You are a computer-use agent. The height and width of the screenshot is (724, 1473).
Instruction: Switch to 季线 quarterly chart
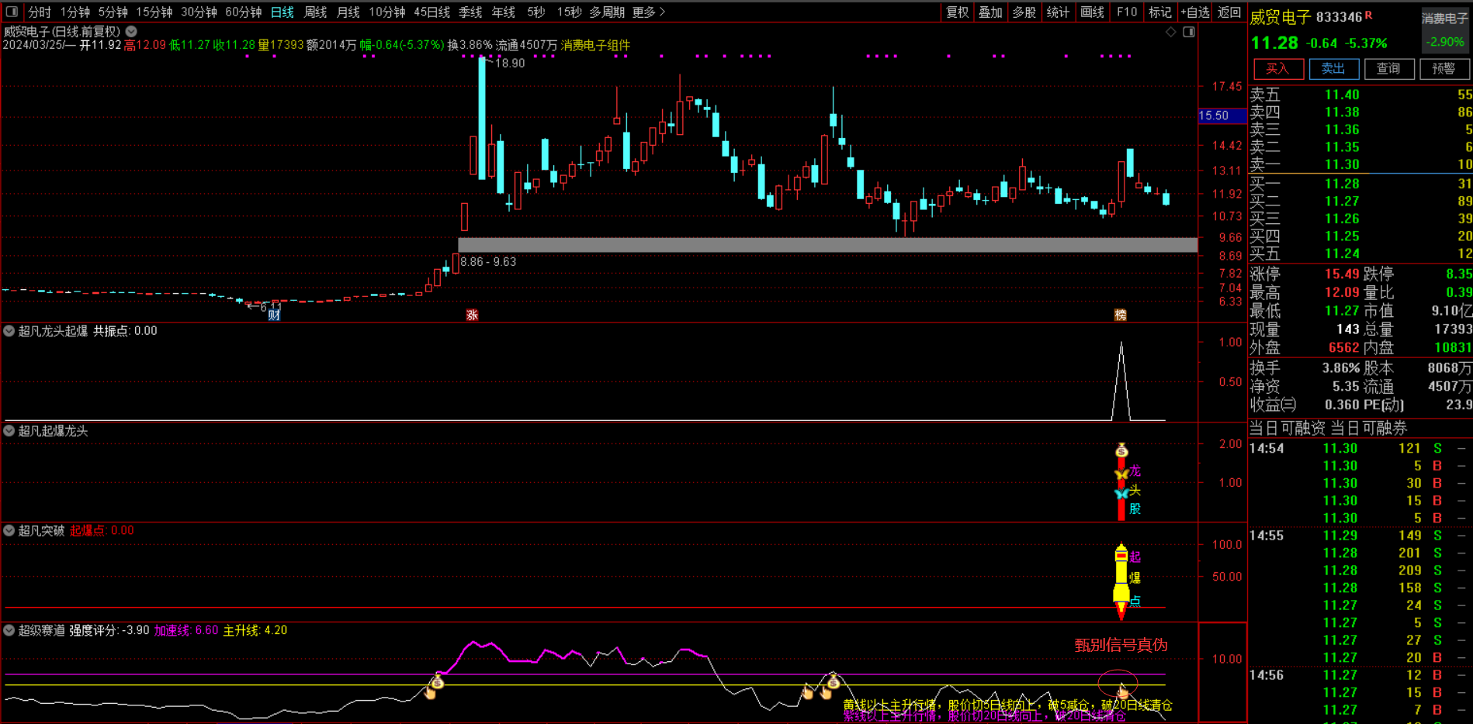(470, 12)
